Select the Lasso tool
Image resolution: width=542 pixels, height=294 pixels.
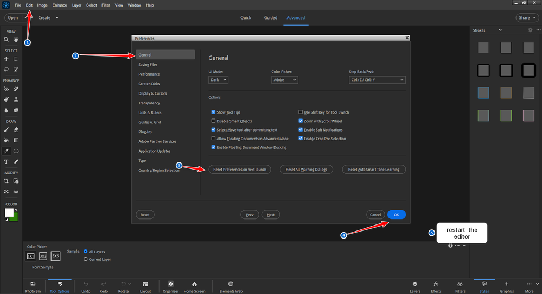(6, 70)
